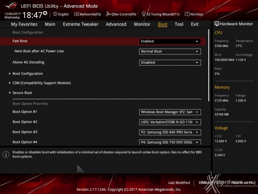Open the Boot Option #2 dropdown
Image resolution: width=258 pixels, height=194 pixels.
point(170,122)
